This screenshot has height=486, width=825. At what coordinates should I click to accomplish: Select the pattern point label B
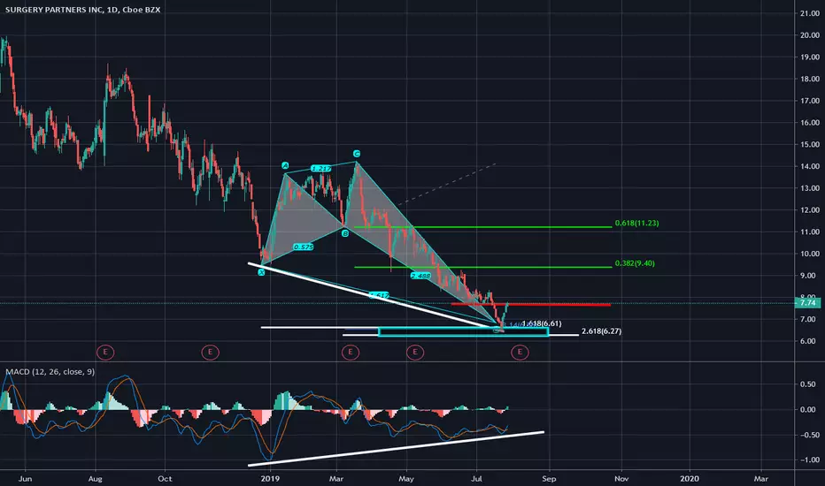[345, 233]
